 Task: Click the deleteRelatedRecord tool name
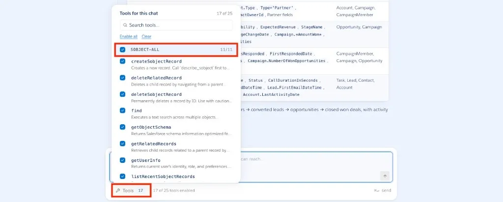coord(157,78)
